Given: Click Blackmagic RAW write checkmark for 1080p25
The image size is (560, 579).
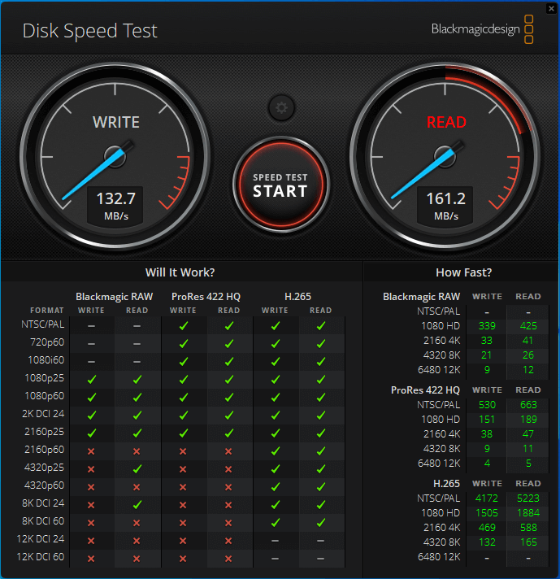Looking at the screenshot, I should click(91, 379).
